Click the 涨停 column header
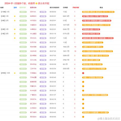 (15, 8)
